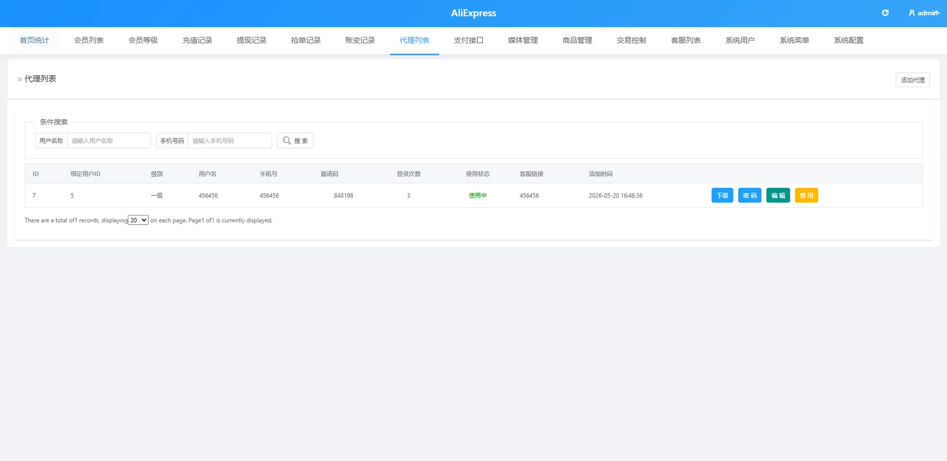
Task: Select the 商品管理 tab
Action: [577, 40]
